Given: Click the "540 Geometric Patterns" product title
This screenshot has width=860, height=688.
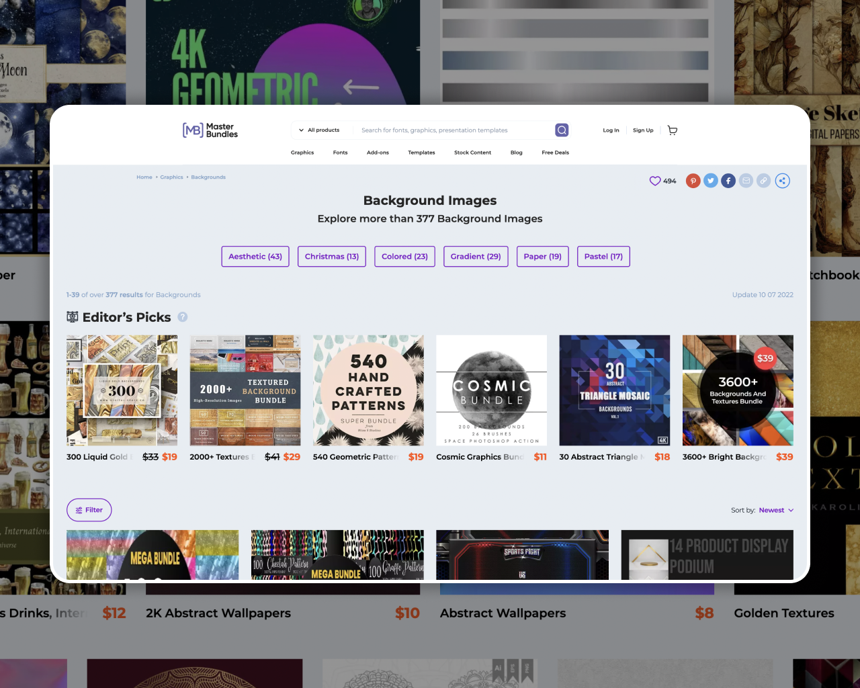Looking at the screenshot, I should point(356,457).
